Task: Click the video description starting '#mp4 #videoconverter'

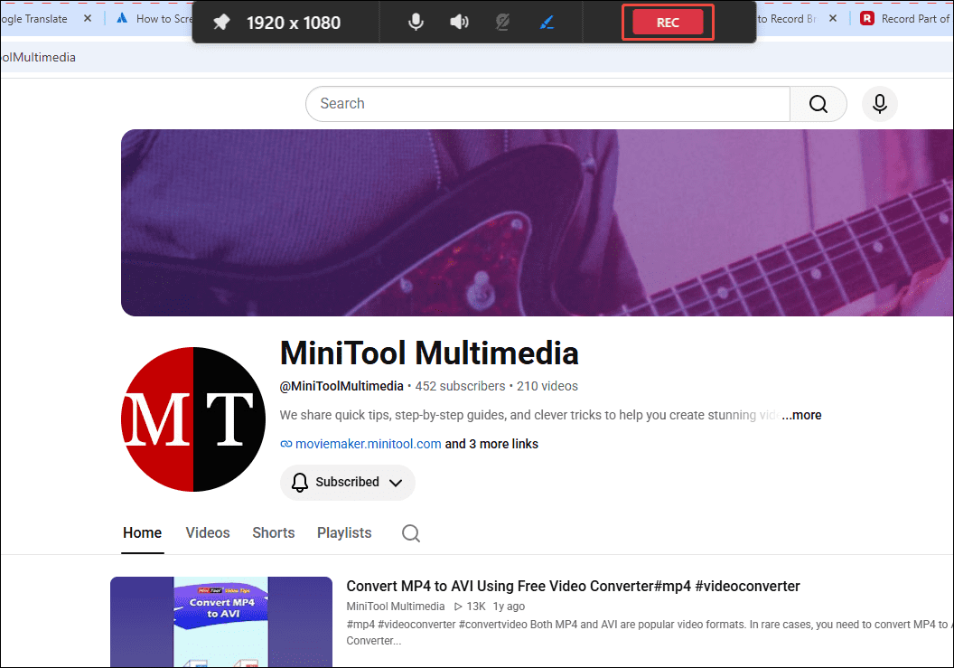Action: coord(650,632)
